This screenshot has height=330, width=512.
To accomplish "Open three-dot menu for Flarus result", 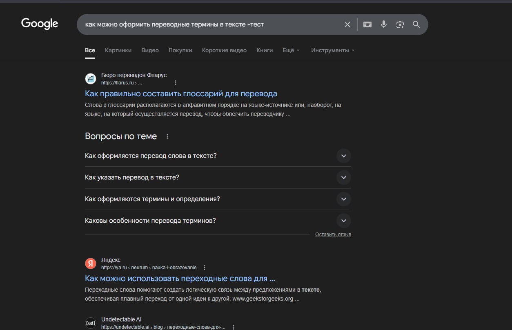I will point(176,83).
